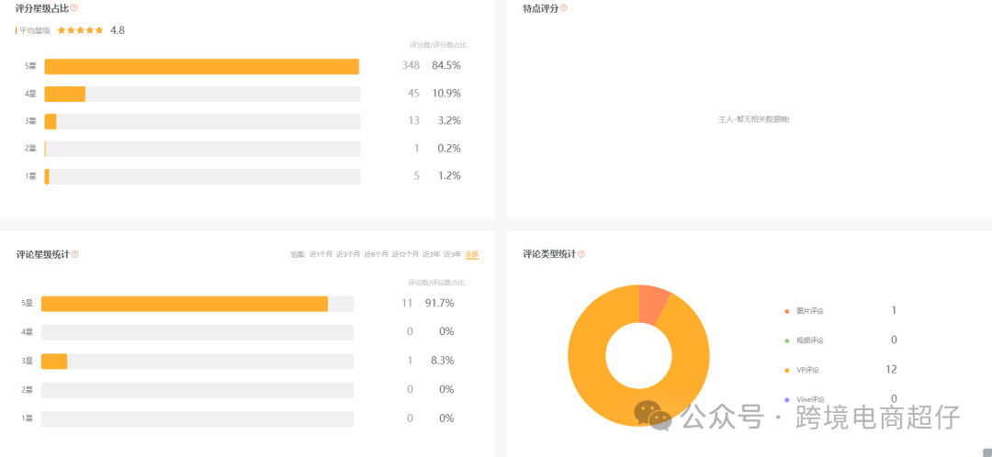
Task: Switch range to 近12个月
Action: (x=405, y=255)
